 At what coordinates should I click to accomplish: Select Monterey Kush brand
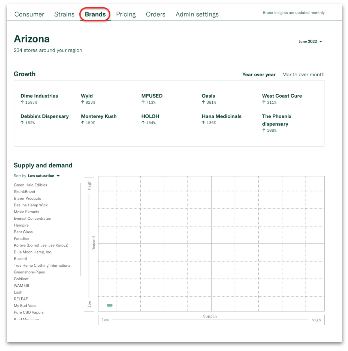(x=99, y=116)
